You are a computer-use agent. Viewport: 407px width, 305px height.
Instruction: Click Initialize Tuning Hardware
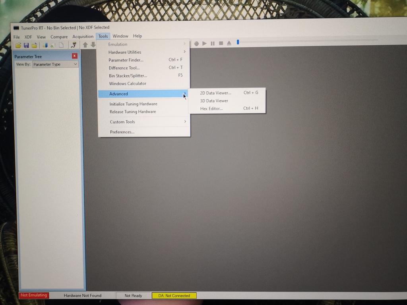(133, 104)
